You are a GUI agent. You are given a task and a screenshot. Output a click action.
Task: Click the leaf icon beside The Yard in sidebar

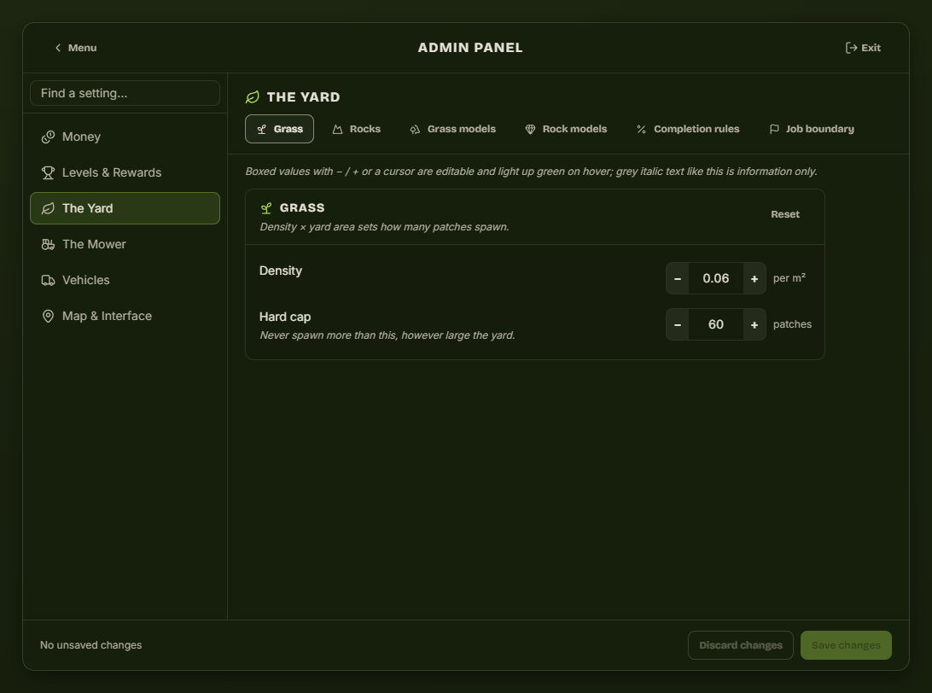[x=48, y=208]
